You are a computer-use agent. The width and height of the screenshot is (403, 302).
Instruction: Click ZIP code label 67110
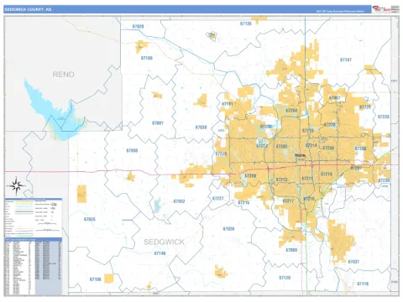363,284
